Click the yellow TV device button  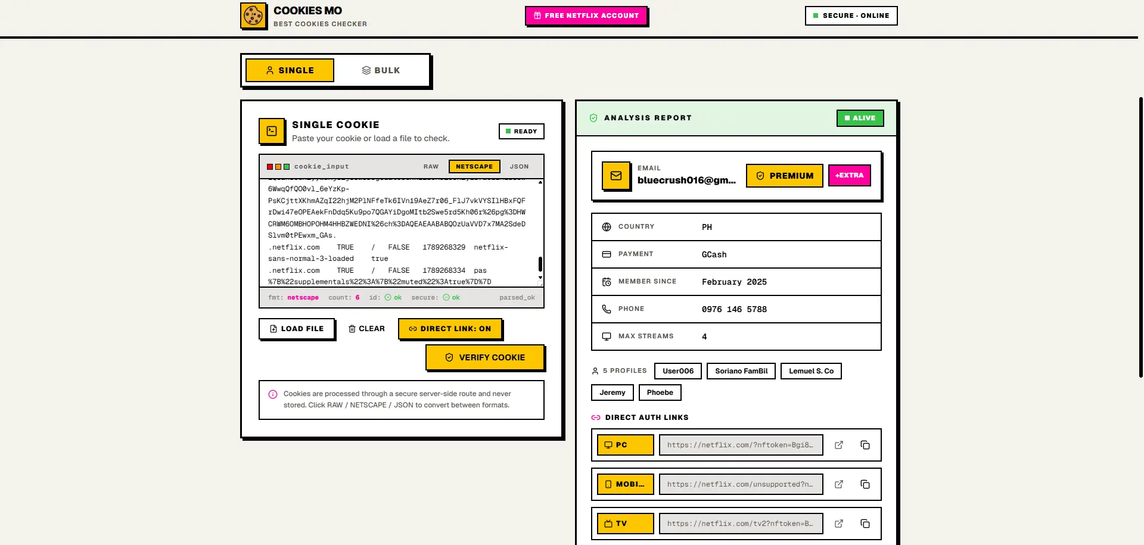tap(626, 524)
